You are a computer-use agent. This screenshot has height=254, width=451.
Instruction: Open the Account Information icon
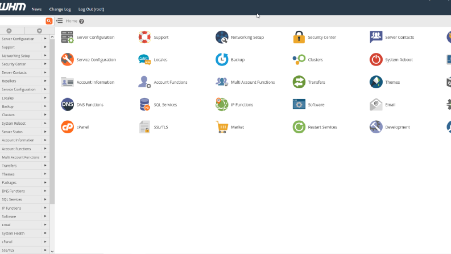[x=67, y=82]
